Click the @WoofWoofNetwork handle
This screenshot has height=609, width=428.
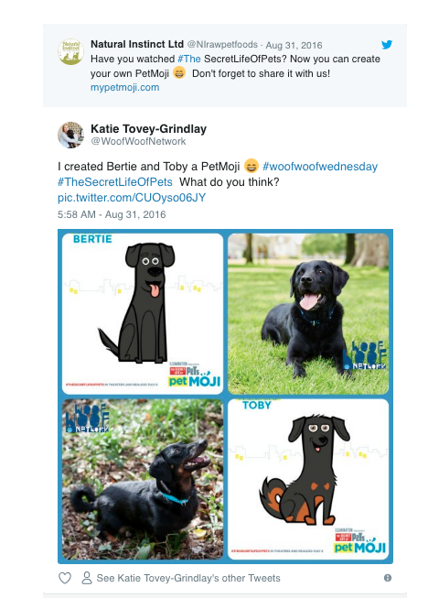138,141
